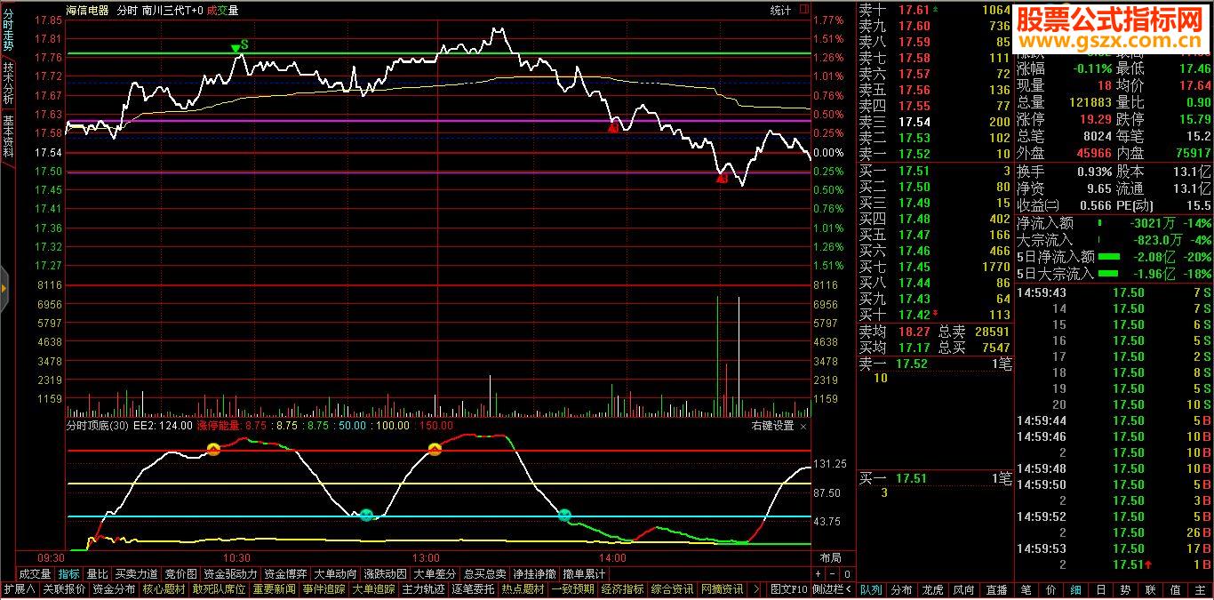Show more tabs with right chevron
This screenshot has width=1214, height=600.
756,589
